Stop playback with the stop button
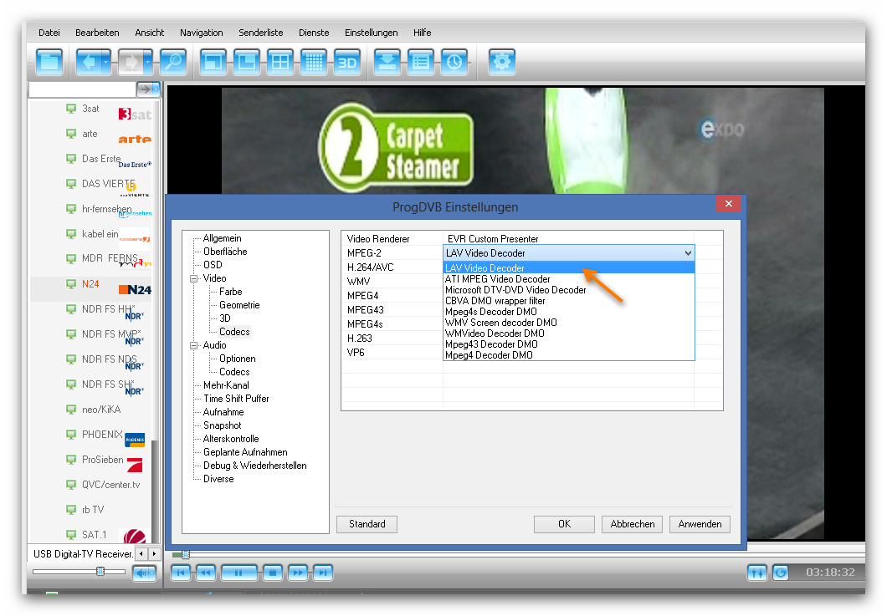Screen dimensions: 887x616 (x=273, y=573)
